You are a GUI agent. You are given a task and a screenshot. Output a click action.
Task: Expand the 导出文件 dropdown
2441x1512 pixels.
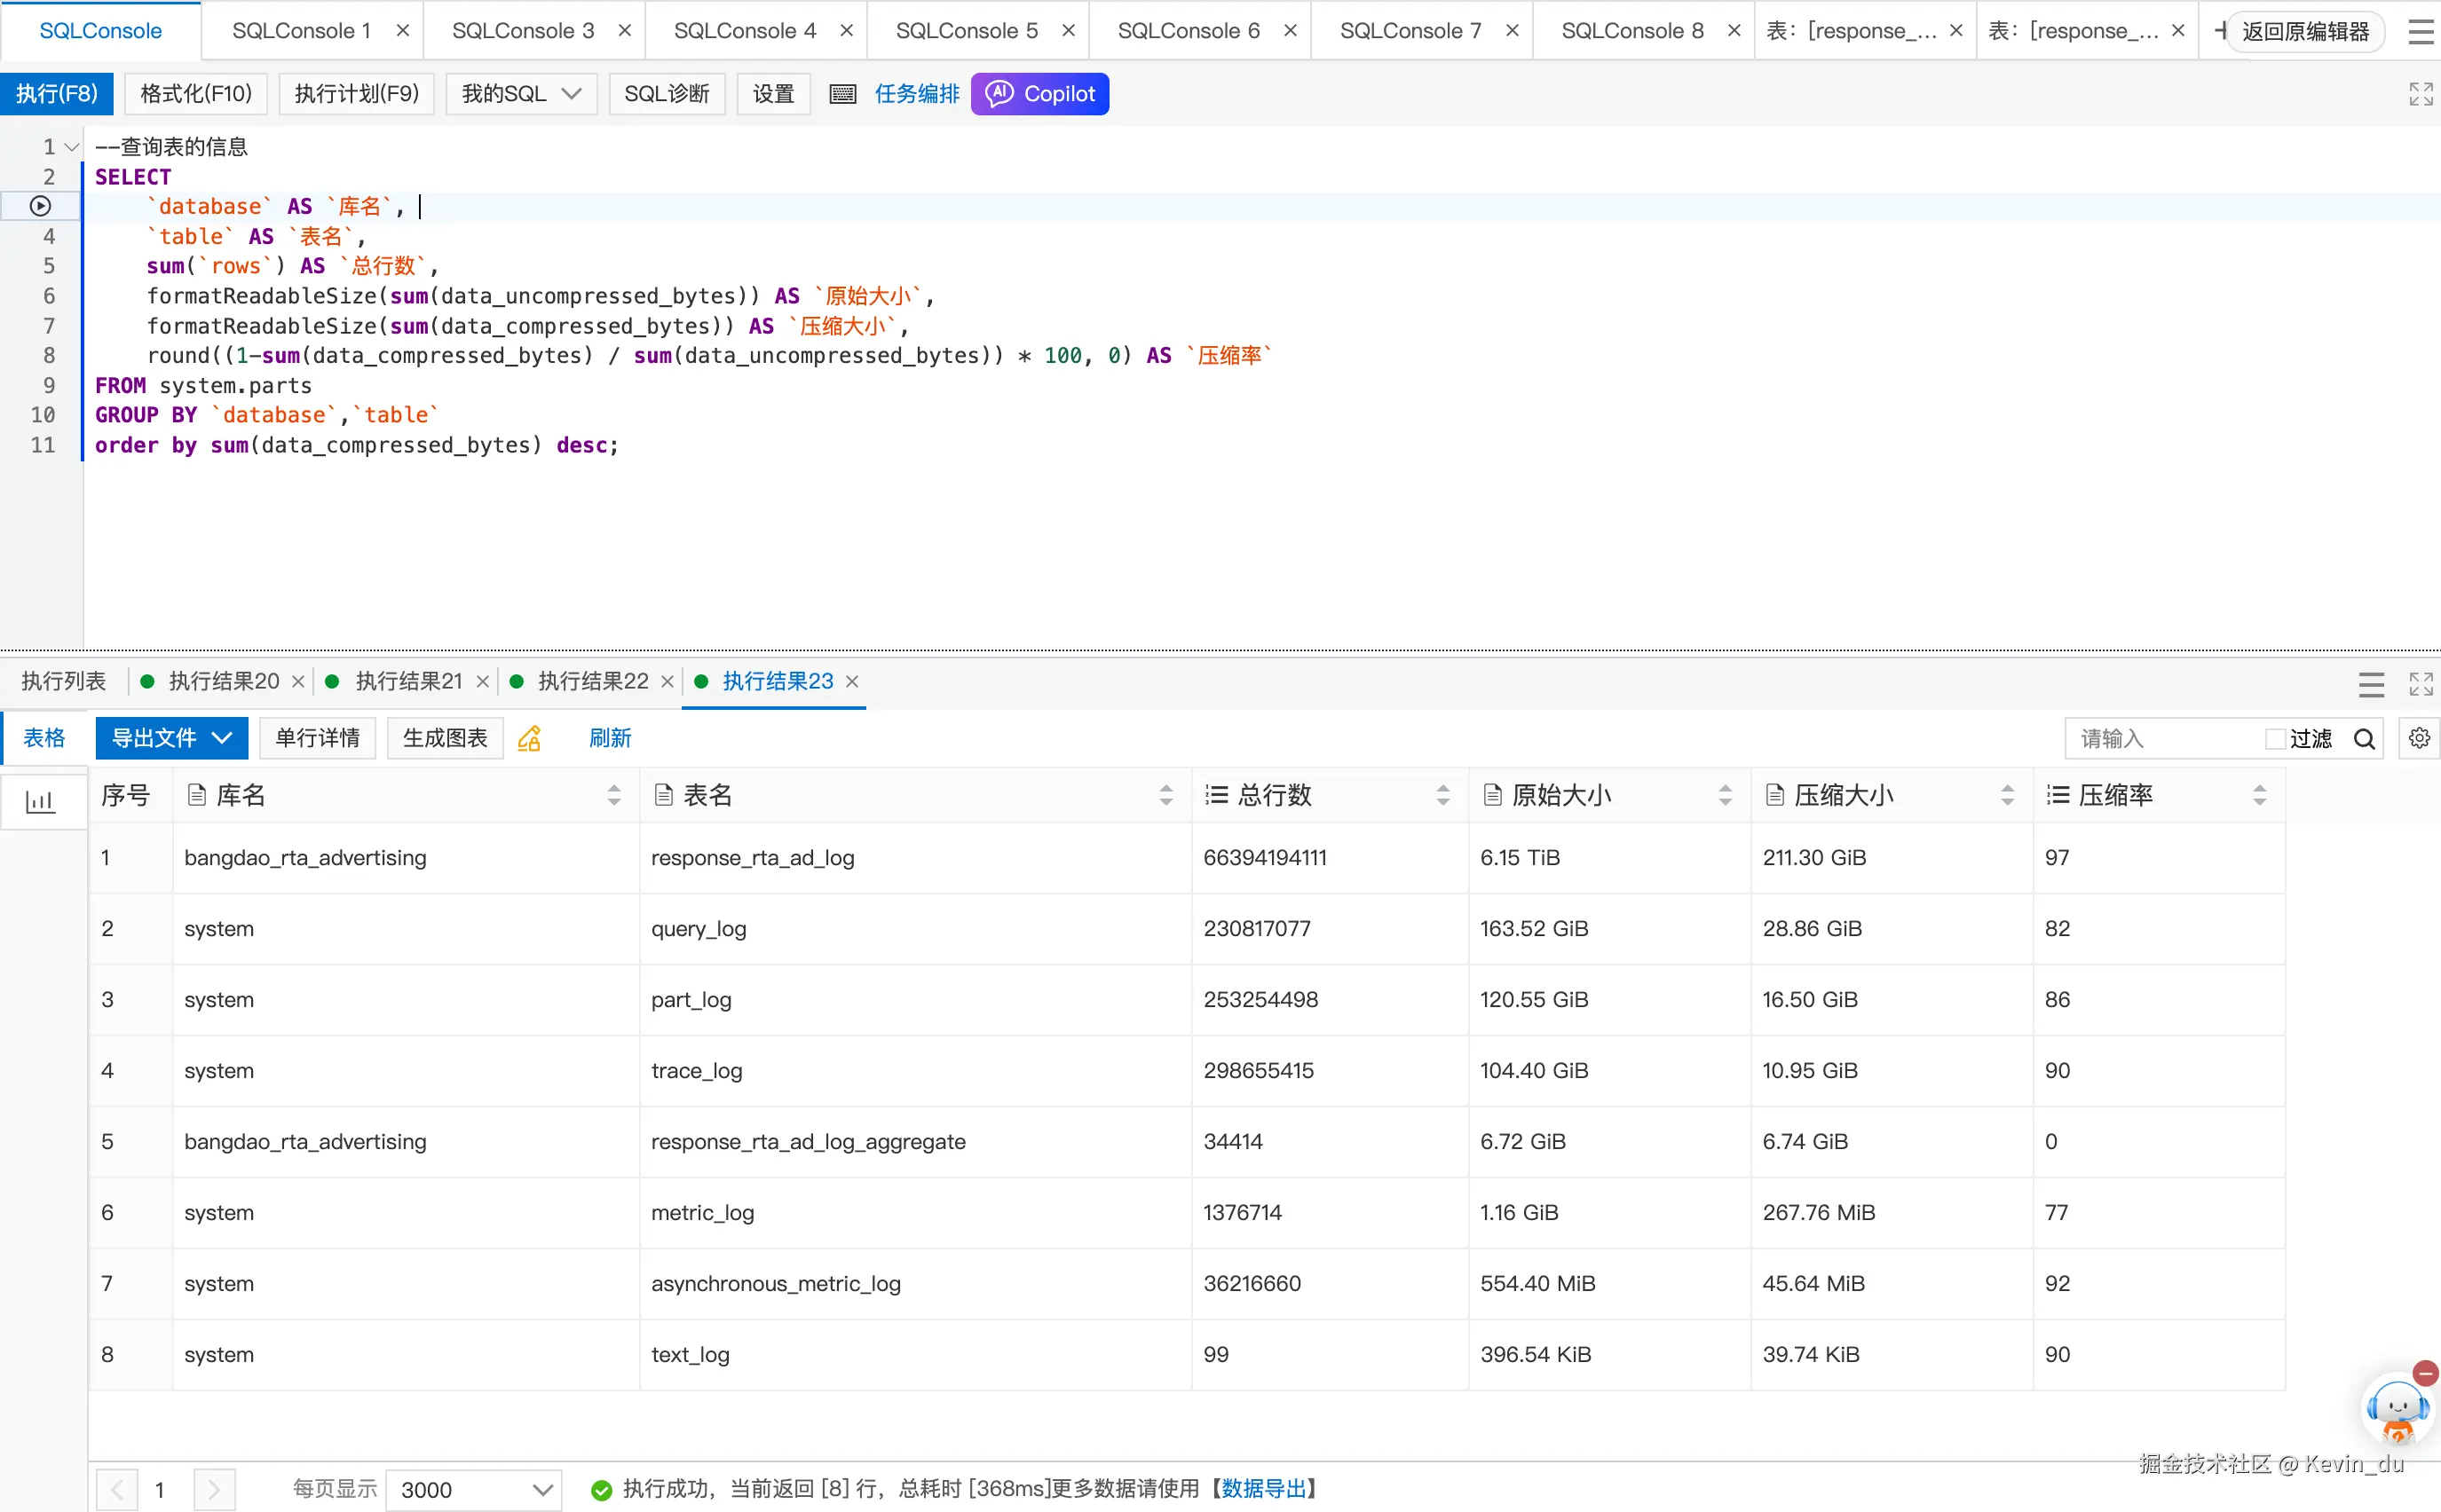(171, 739)
